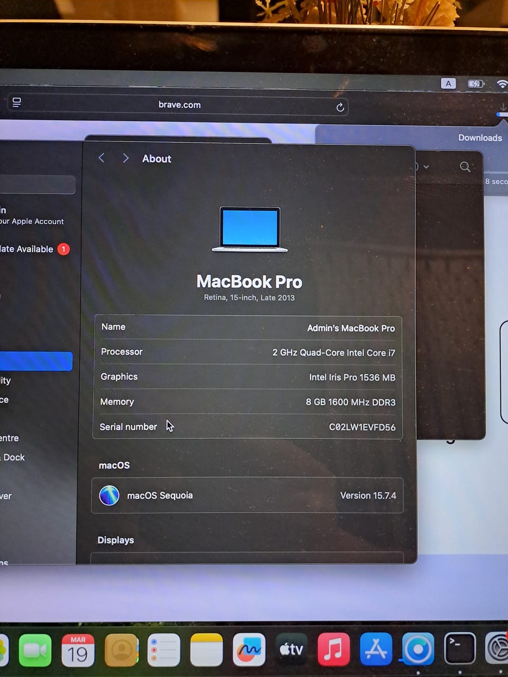
Task: Click the search magnifier in the background window
Action: (465, 167)
